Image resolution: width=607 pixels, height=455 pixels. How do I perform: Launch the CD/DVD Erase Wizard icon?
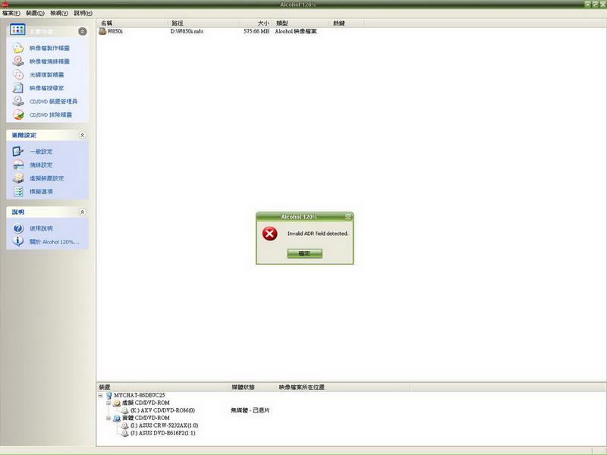[17, 115]
